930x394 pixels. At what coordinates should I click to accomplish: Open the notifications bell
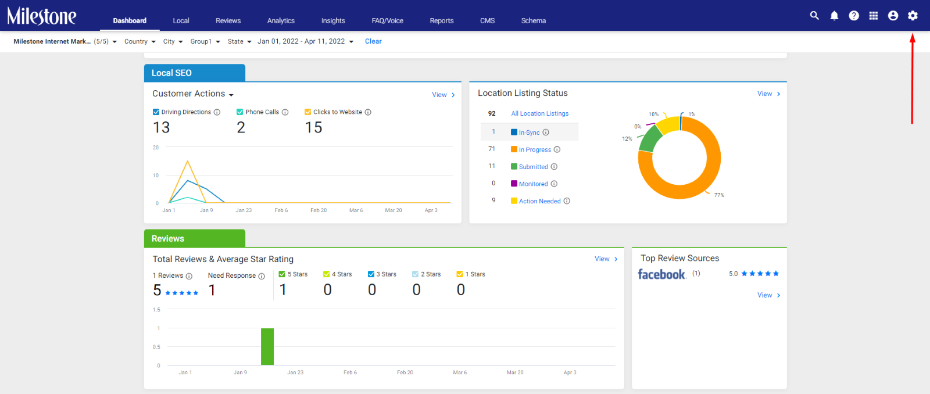tap(834, 16)
